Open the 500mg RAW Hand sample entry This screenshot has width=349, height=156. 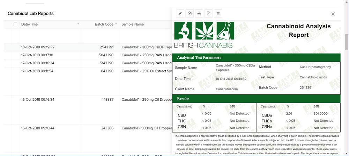(147, 63)
